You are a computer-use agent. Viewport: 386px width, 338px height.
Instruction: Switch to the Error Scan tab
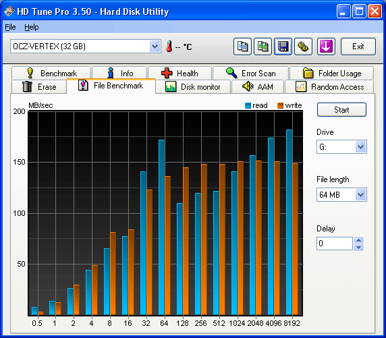tap(250, 73)
